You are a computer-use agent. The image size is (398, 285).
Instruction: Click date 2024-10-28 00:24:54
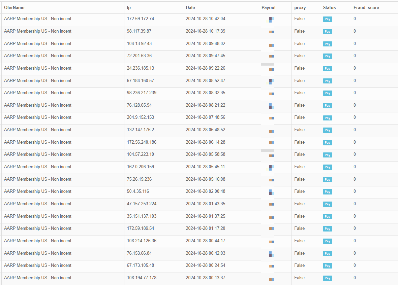[x=205, y=265]
